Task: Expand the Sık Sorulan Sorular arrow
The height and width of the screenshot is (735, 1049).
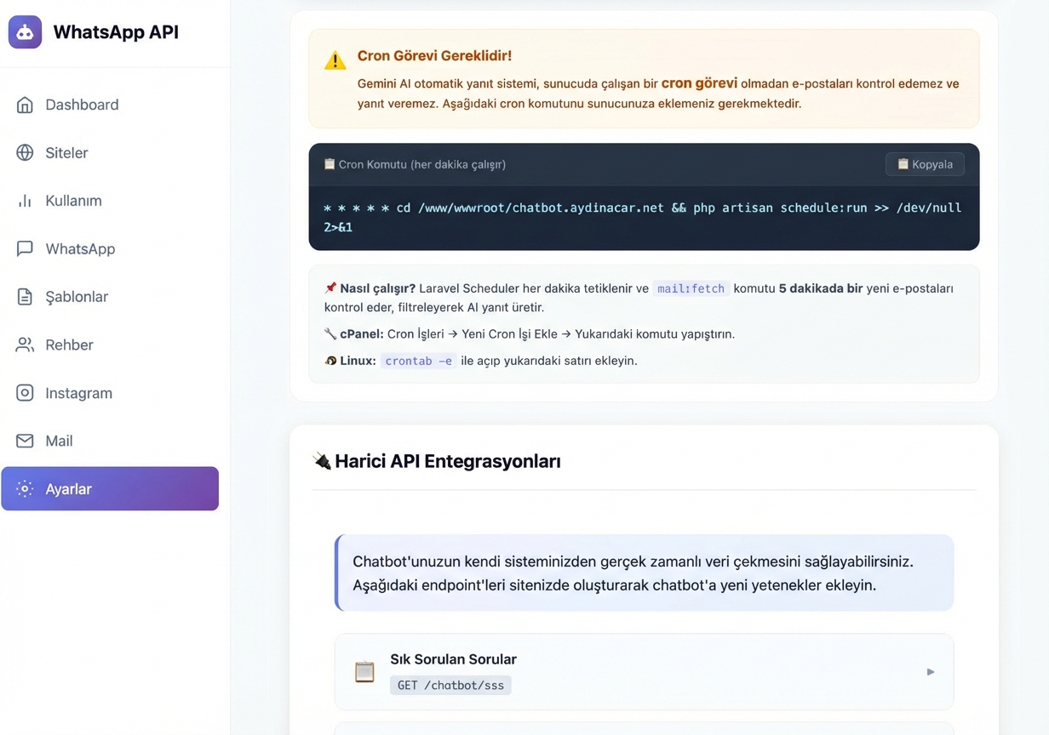Action: pyautogui.click(x=930, y=672)
